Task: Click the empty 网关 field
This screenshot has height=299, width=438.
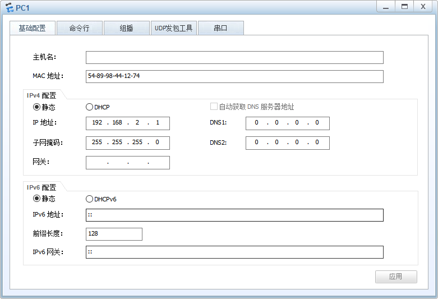Action: (128, 163)
